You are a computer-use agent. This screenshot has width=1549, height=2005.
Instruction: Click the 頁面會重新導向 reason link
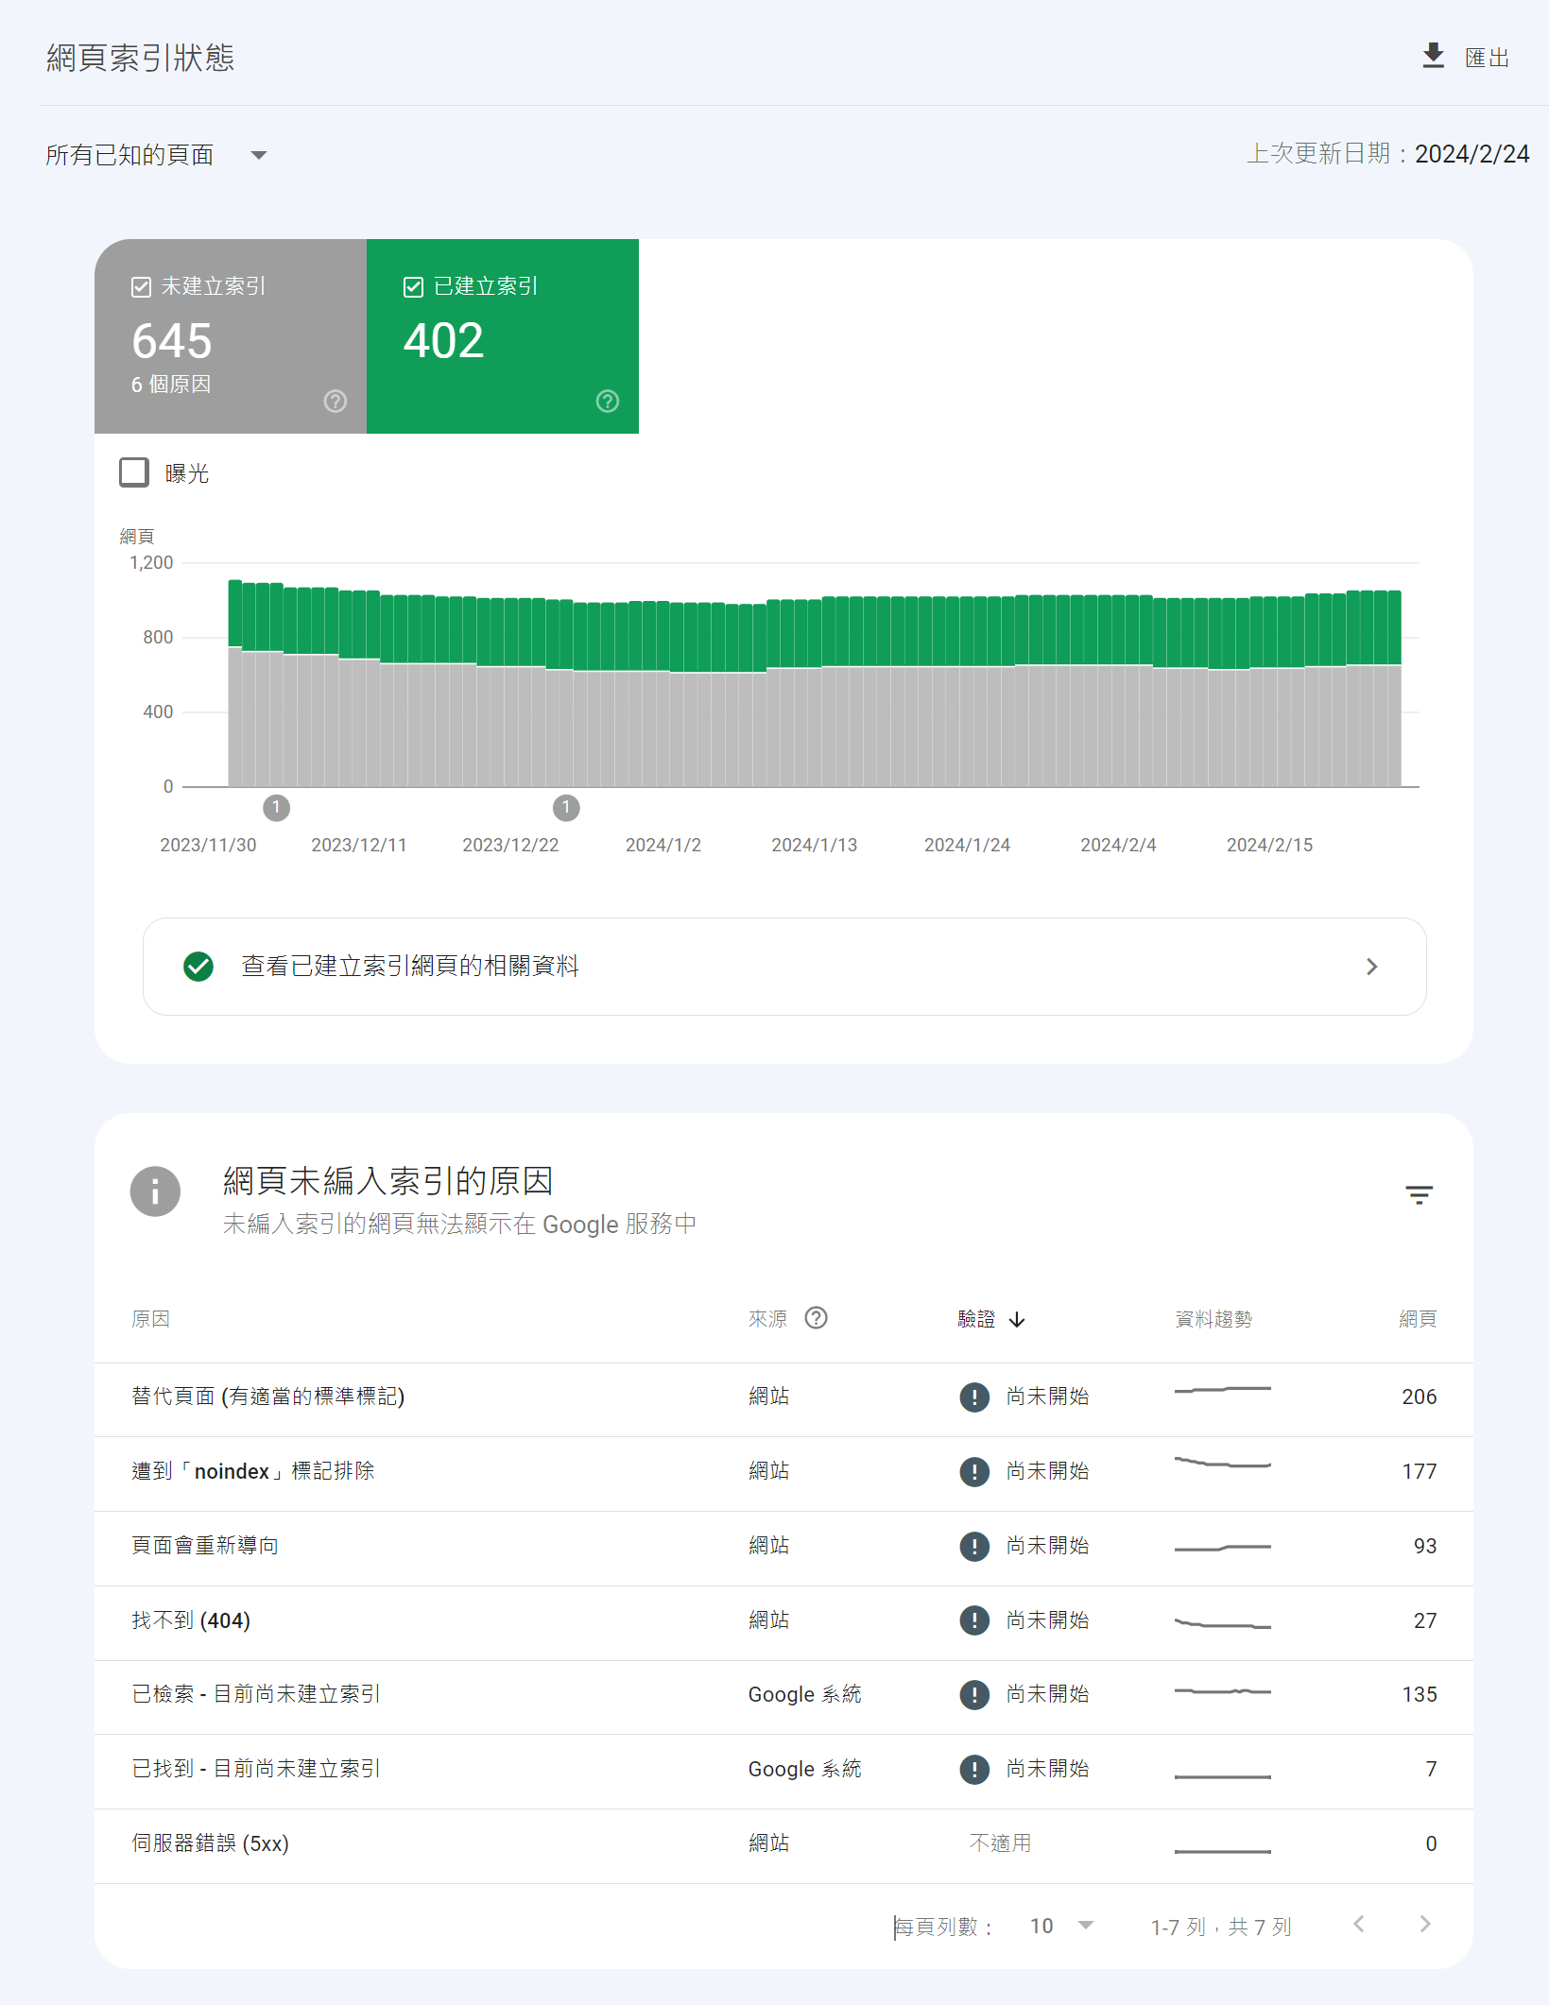205,1546
